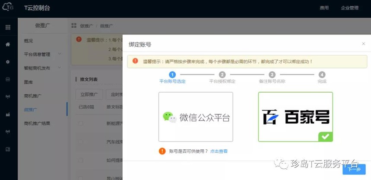Screen dimensions: 371x180
Task: Click the upper broadcast signal icon in sidebar
Action: (8, 97)
